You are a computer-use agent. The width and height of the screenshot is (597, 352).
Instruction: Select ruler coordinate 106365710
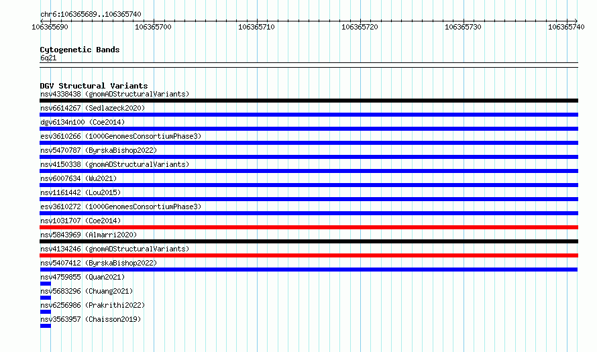click(256, 27)
